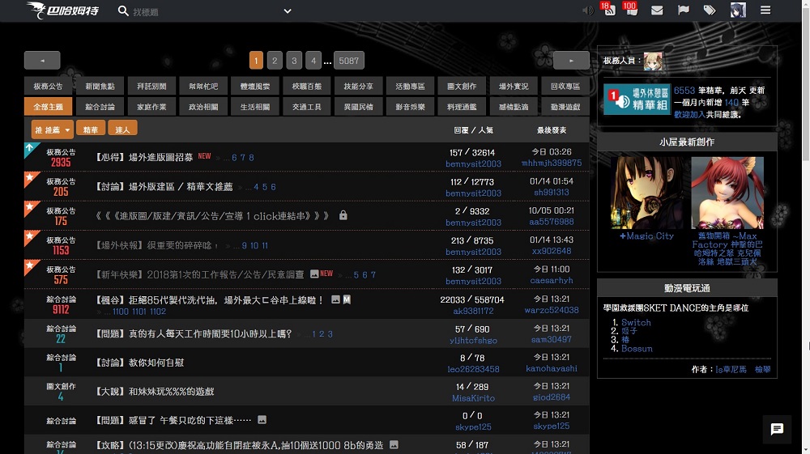Viewport: 810px width, 454px height.
Task: Open the chat bubble button
Action: [777, 429]
